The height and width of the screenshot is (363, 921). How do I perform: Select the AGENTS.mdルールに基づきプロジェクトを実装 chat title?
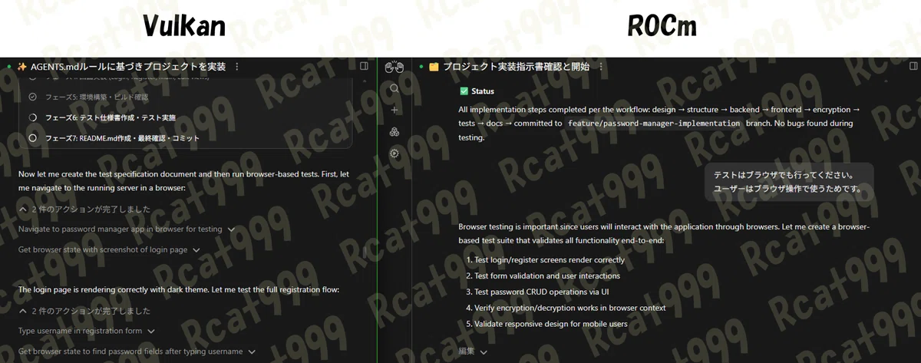pos(128,67)
